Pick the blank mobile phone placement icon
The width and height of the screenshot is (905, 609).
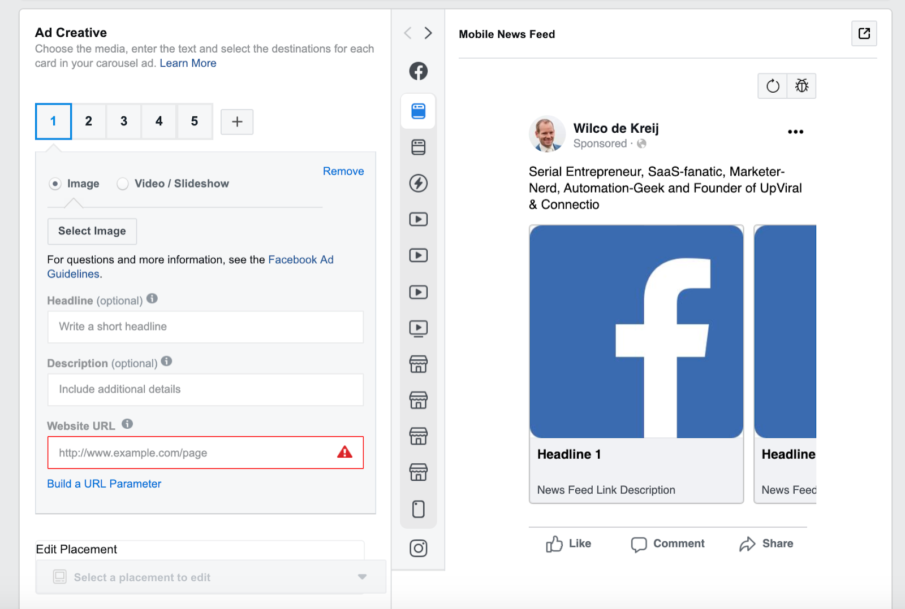point(419,509)
